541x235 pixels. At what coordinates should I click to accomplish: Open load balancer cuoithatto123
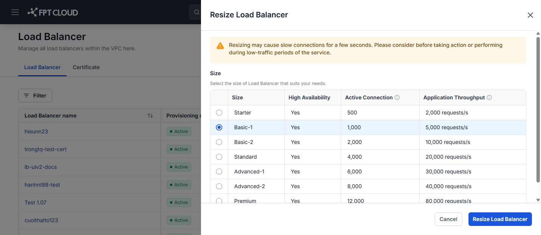41,220
